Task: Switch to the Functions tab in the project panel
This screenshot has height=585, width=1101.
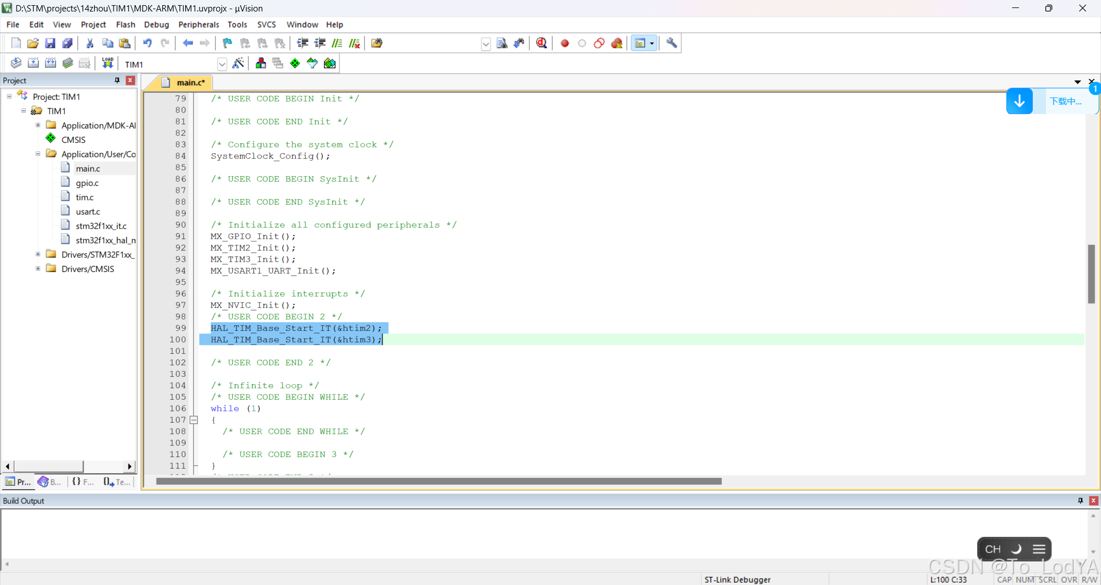Action: pyautogui.click(x=83, y=482)
